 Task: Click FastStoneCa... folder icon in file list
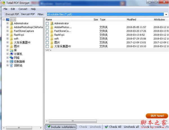[52, 31]
